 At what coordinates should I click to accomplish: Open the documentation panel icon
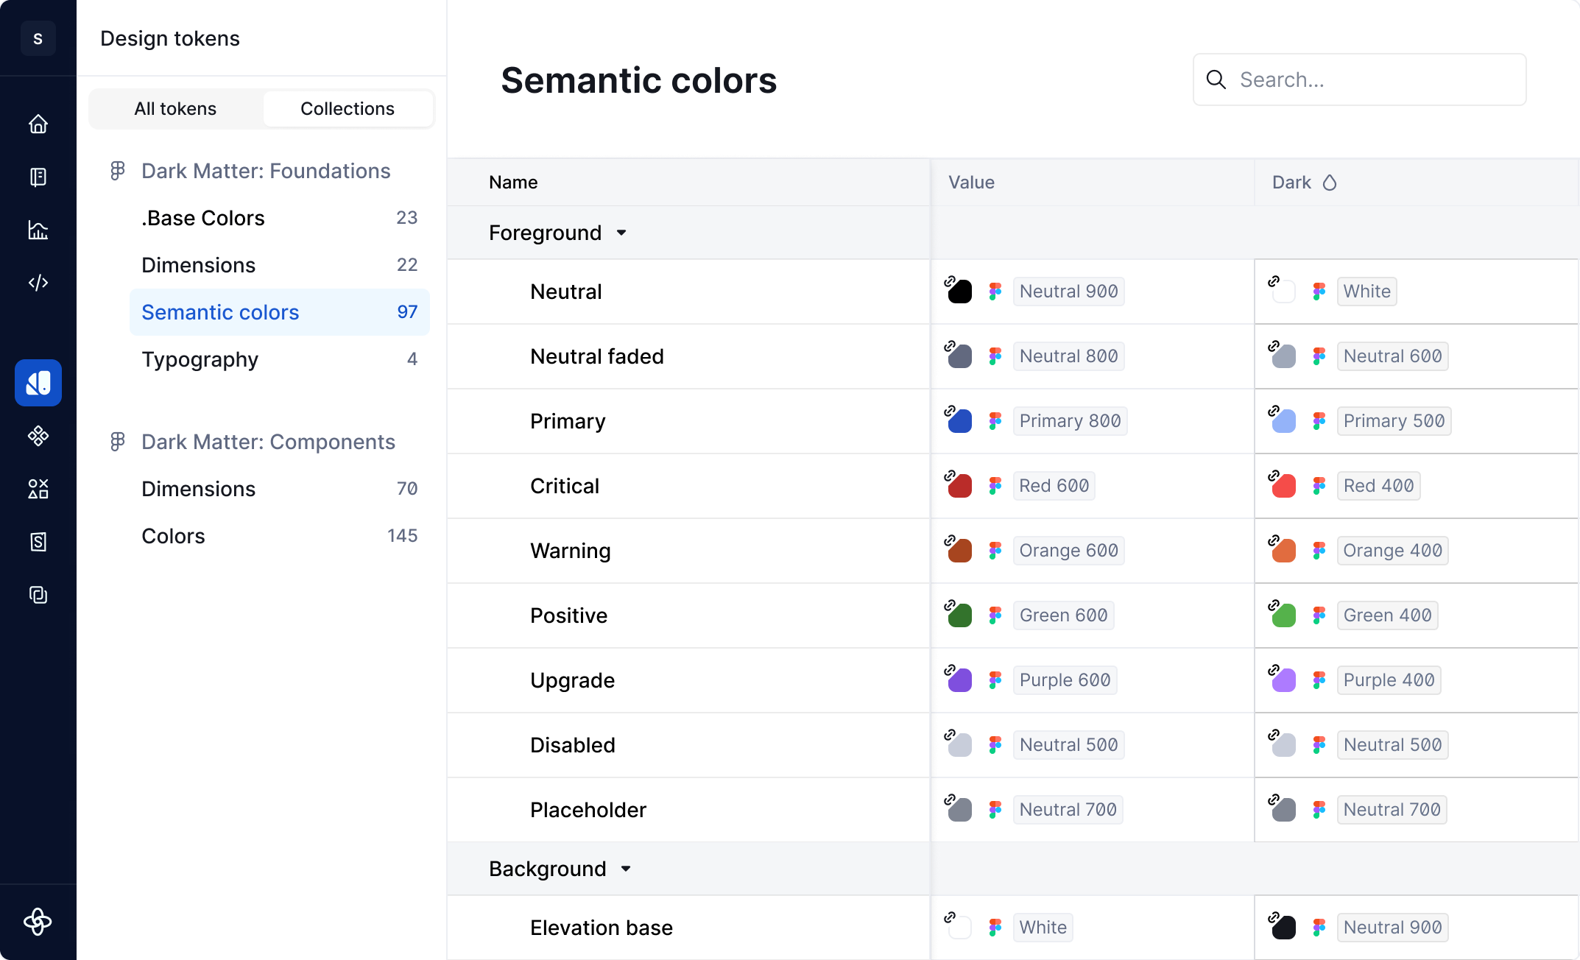pos(38,177)
